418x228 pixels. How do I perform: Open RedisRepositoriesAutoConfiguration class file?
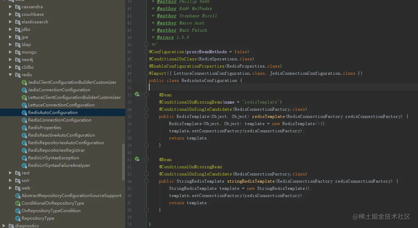[x=66, y=142]
